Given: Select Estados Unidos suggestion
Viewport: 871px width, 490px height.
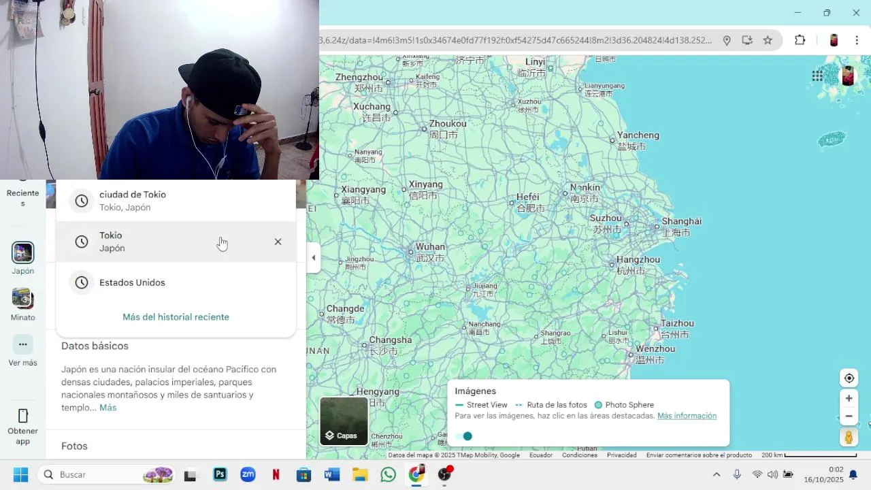Looking at the screenshot, I should (x=176, y=282).
